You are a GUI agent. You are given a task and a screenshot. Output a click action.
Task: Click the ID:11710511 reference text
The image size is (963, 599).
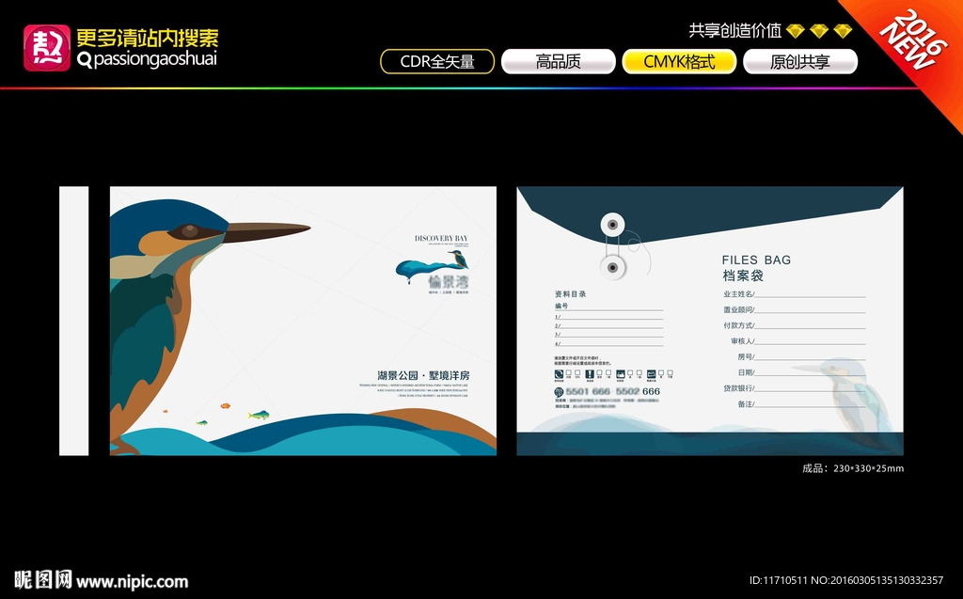pos(778,580)
